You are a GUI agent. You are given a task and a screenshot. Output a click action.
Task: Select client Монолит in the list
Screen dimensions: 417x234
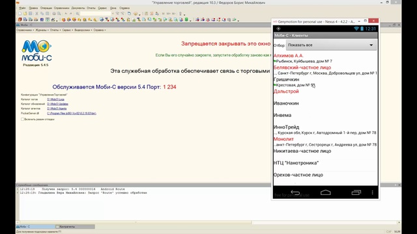pyautogui.click(x=326, y=142)
